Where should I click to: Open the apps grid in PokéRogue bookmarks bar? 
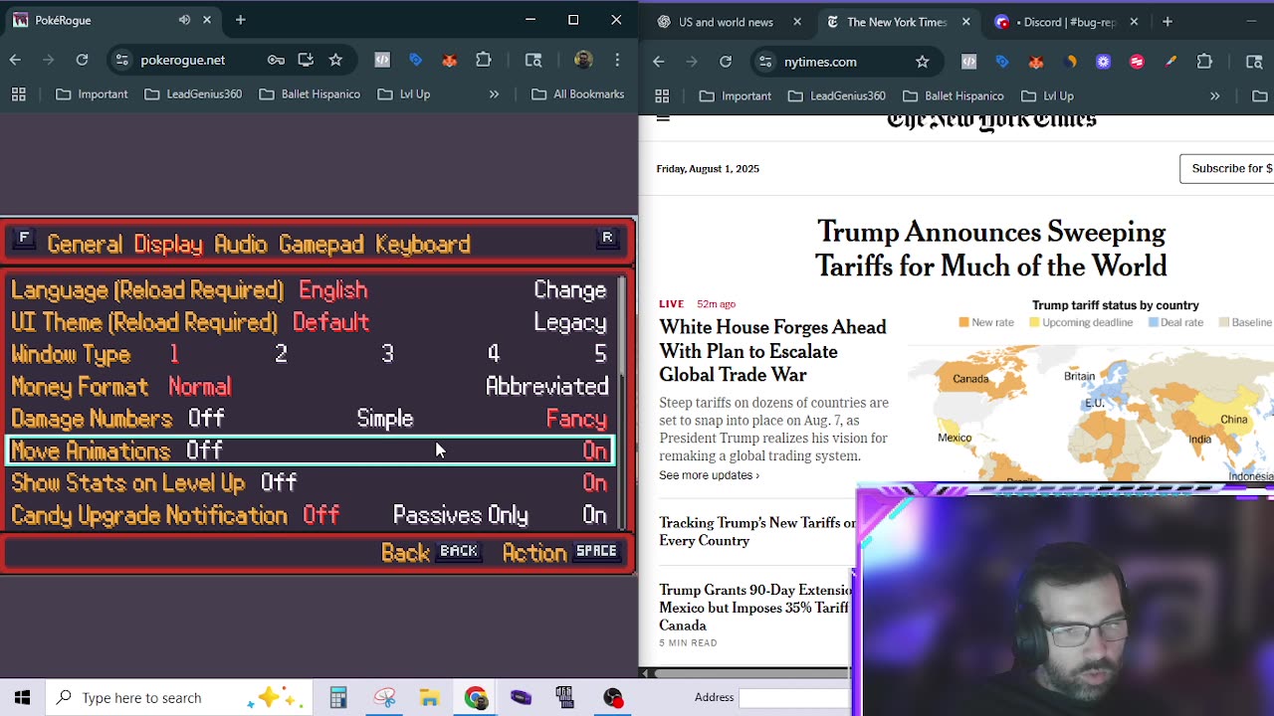pyautogui.click(x=18, y=93)
